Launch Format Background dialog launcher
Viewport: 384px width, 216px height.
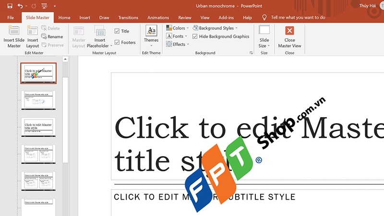(251, 53)
